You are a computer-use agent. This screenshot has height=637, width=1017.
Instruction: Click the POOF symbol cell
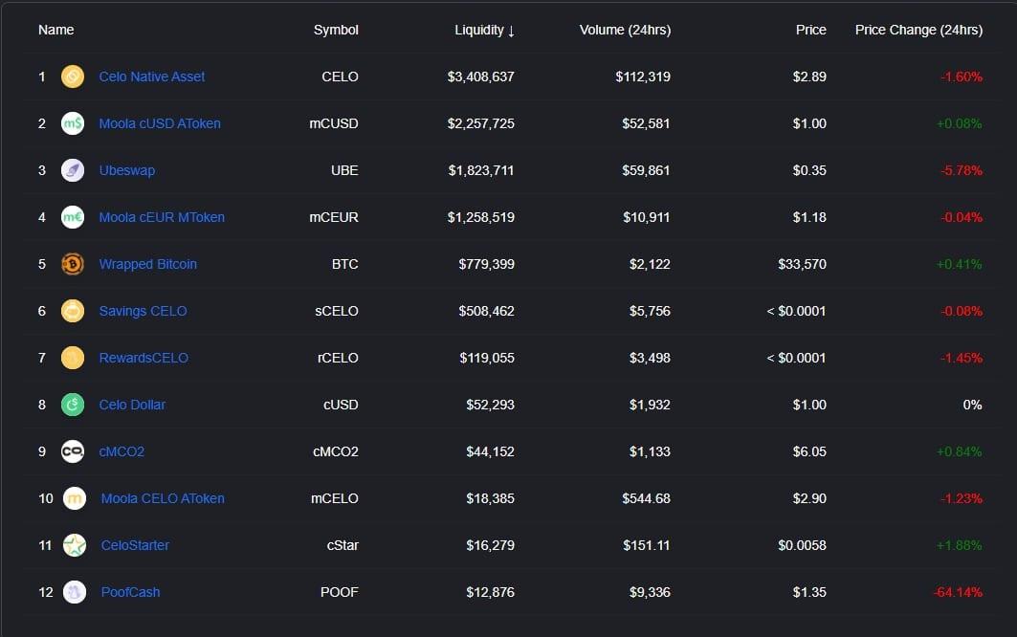pos(340,592)
